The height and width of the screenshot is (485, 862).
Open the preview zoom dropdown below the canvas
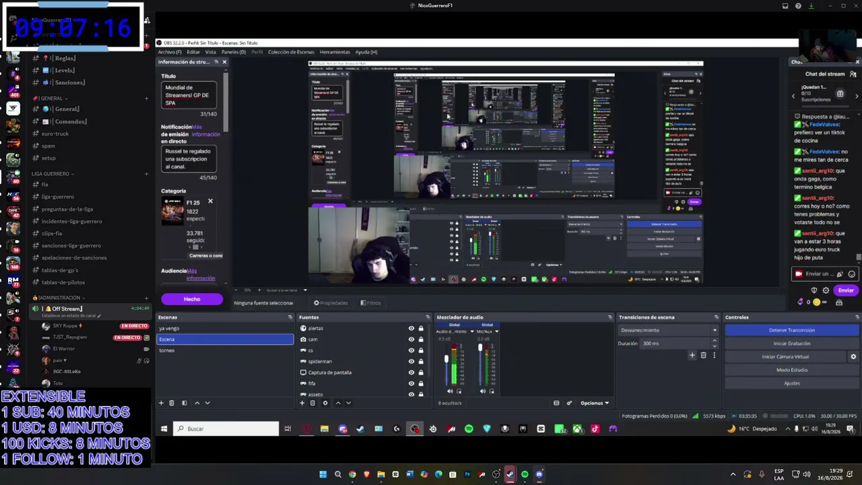[305, 290]
